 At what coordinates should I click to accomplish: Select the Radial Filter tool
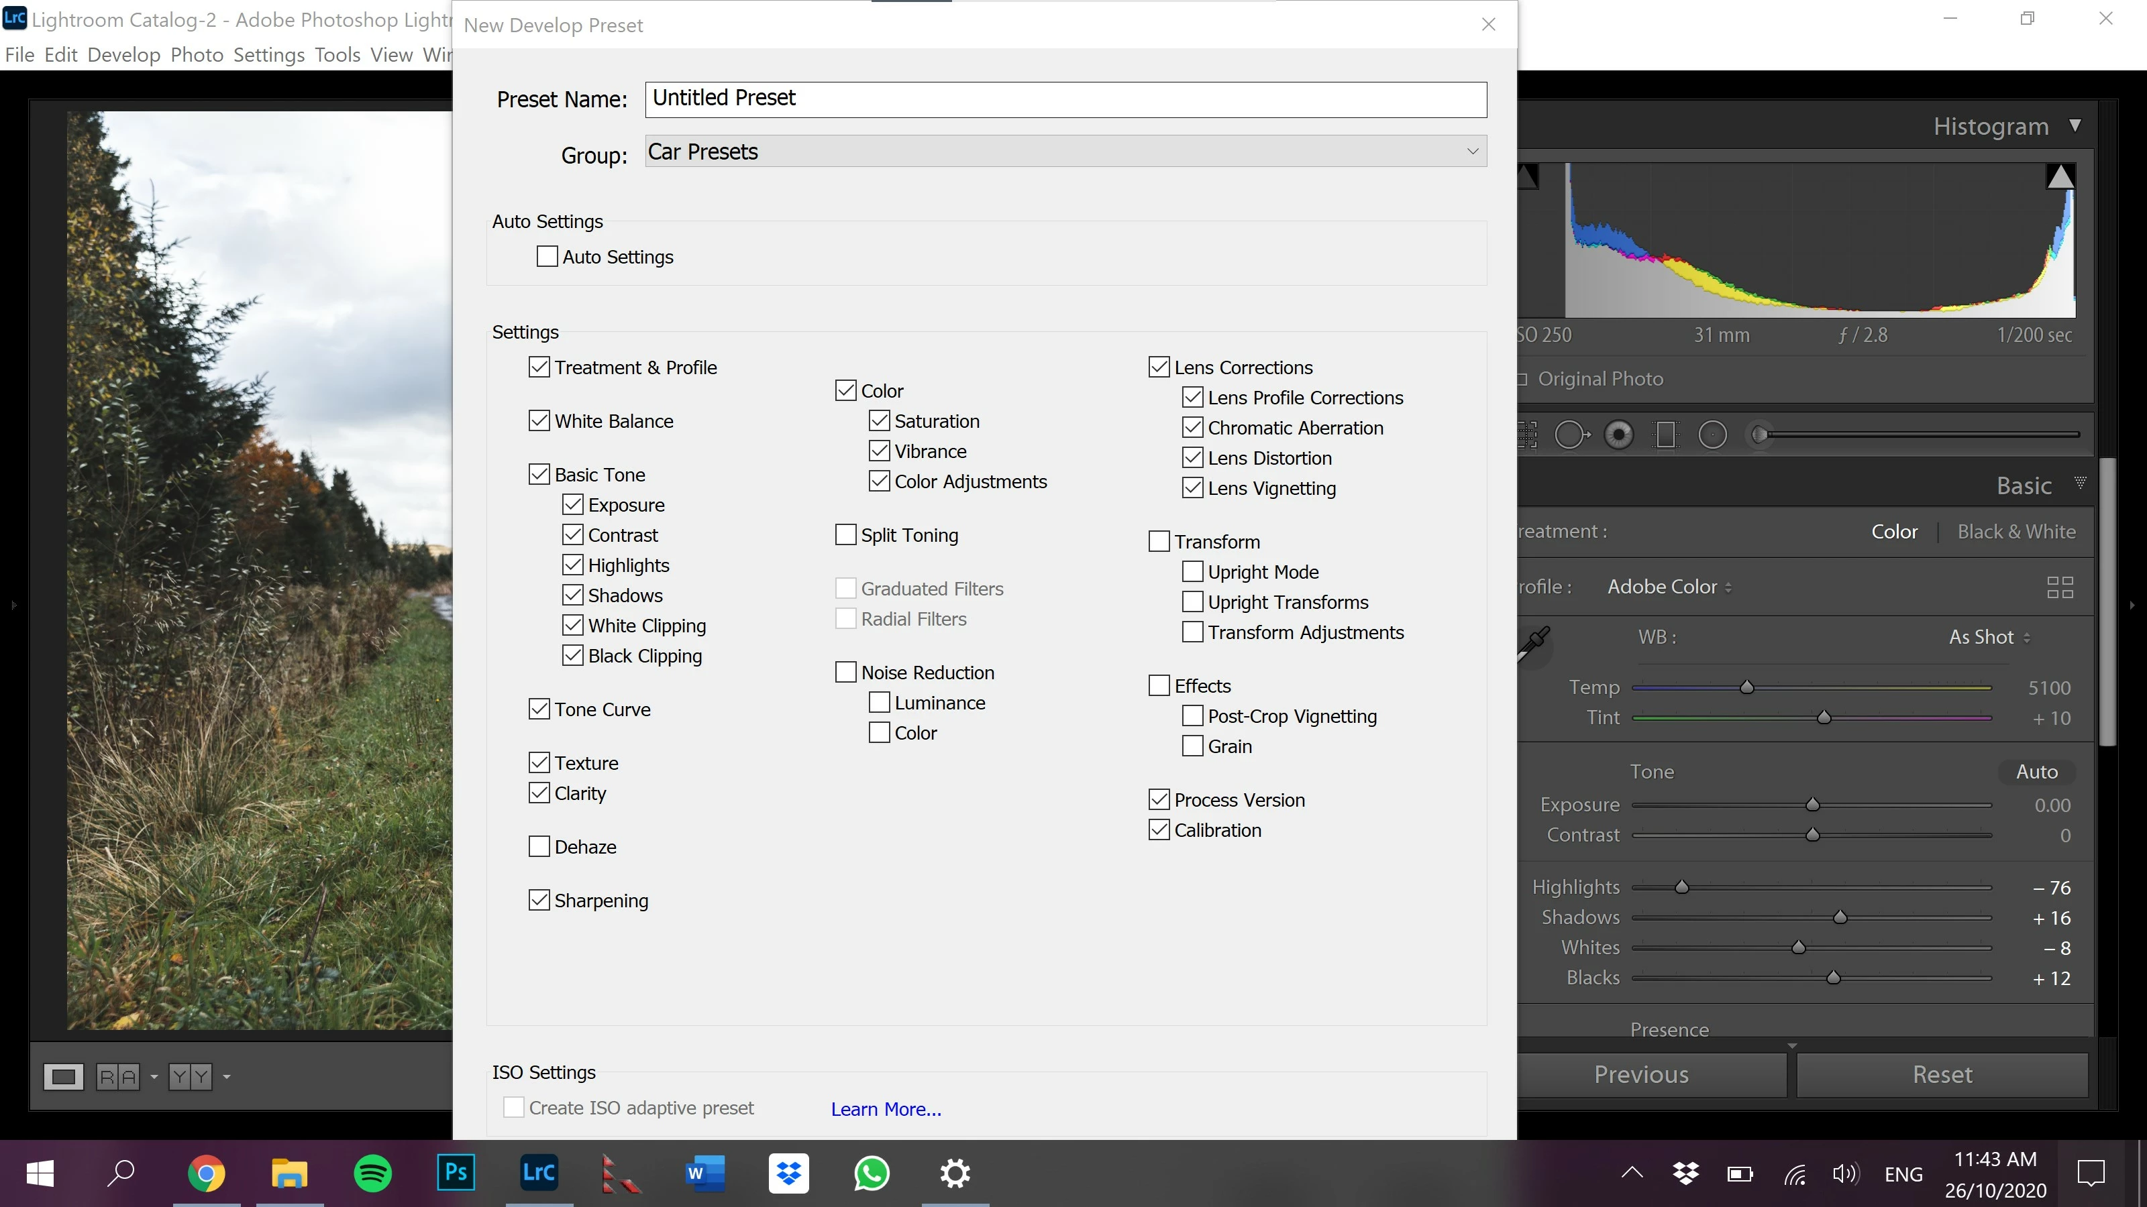point(1712,435)
